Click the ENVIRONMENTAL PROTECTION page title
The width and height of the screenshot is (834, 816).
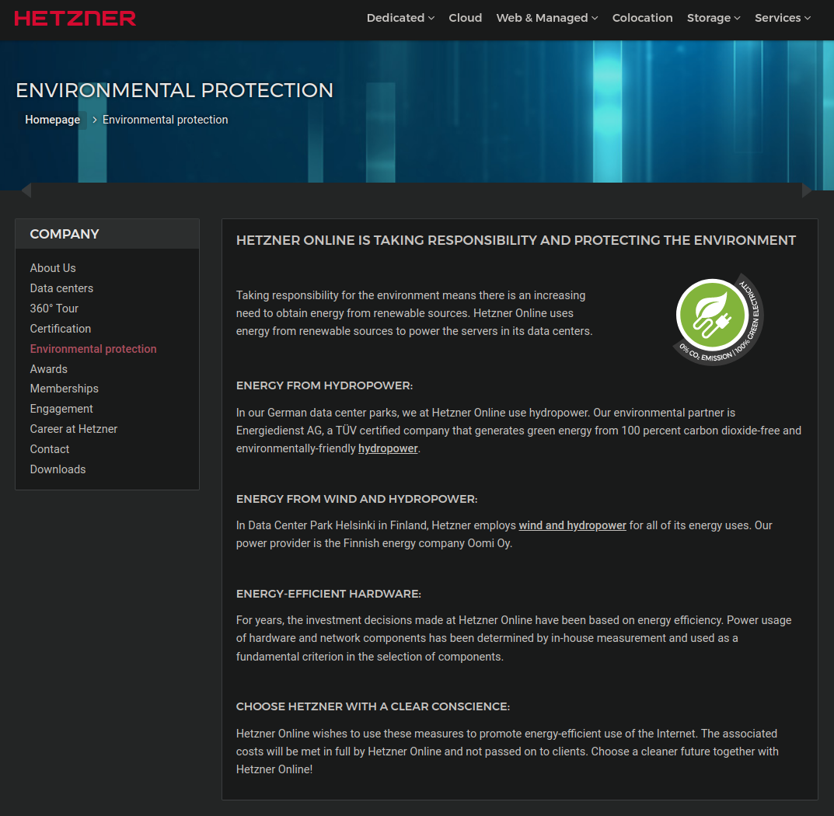tap(174, 90)
